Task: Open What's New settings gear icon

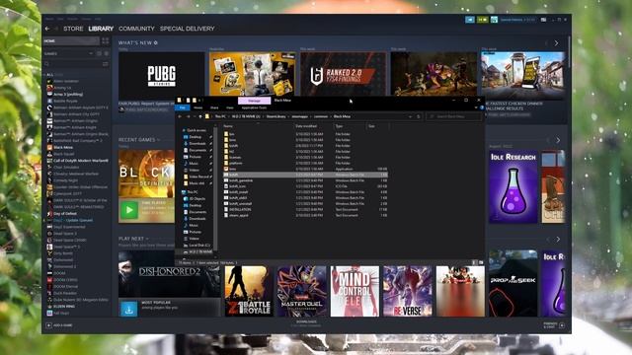Action: 156,42
